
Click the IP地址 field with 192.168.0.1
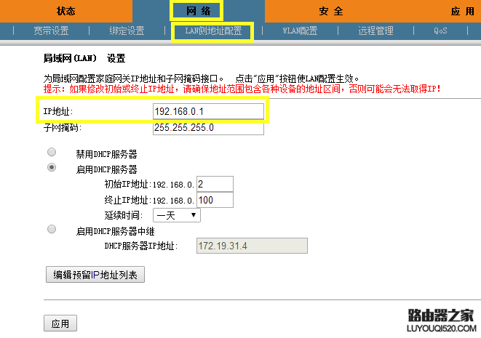coord(208,111)
